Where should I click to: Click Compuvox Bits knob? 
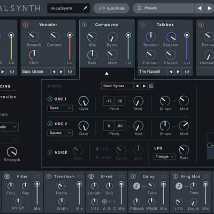[x=92, y=37]
